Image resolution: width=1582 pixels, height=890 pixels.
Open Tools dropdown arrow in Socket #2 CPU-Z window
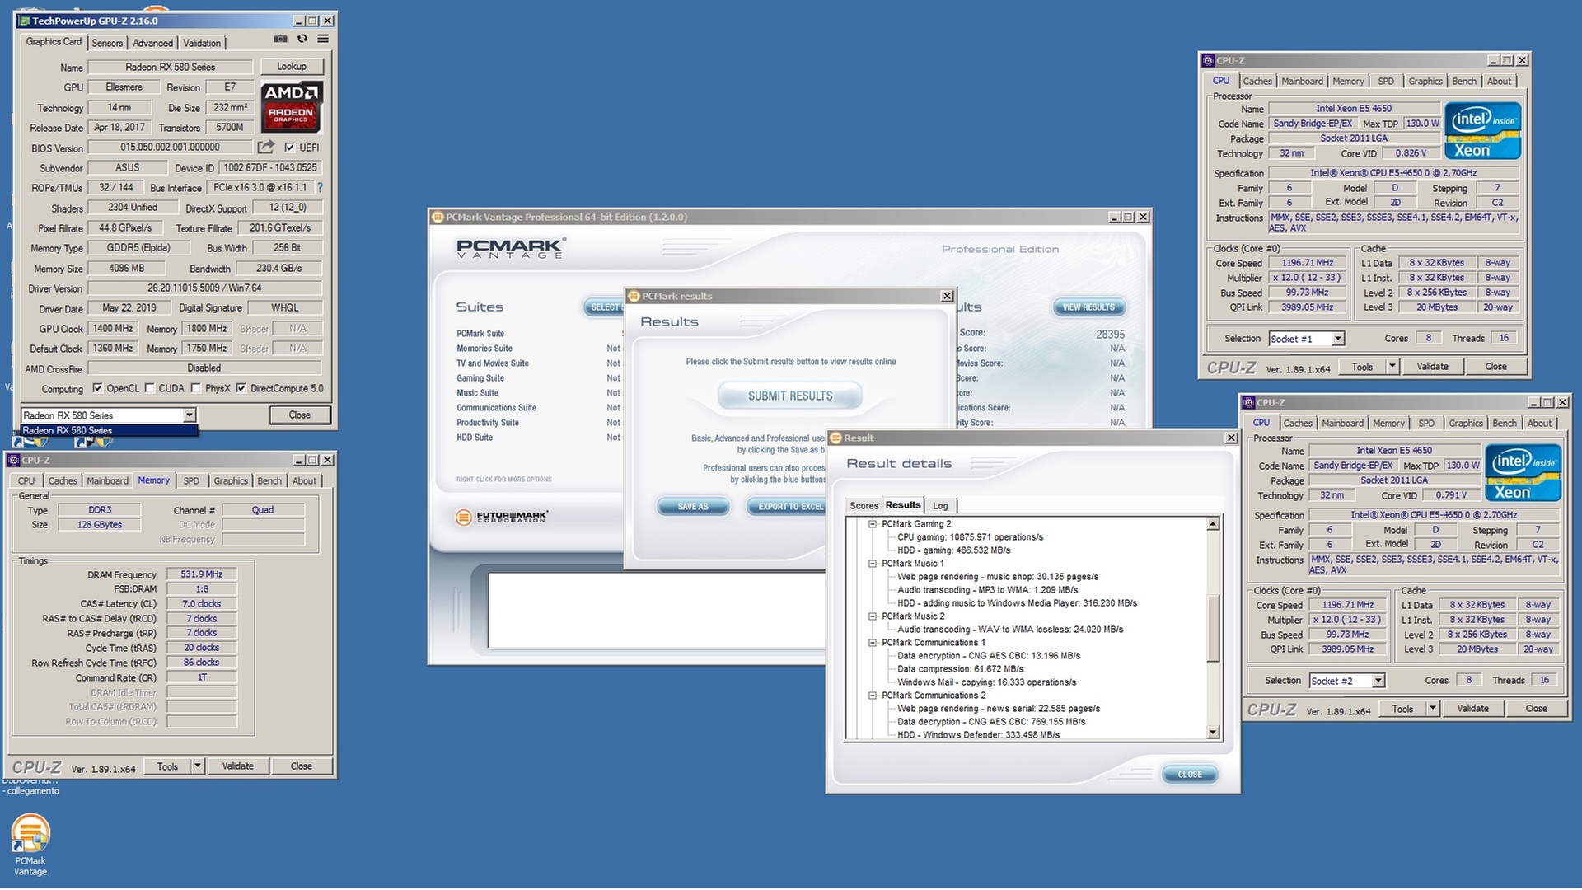tap(1433, 709)
